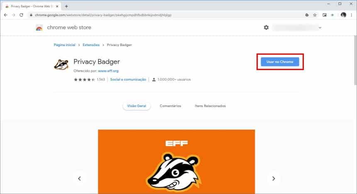
Task: Bookmark this page with the star icon
Action: (315, 15)
